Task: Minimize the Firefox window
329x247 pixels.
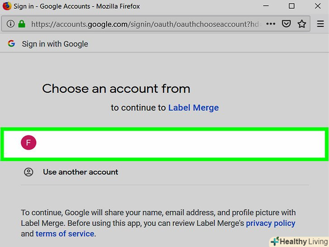Action: click(x=267, y=6)
